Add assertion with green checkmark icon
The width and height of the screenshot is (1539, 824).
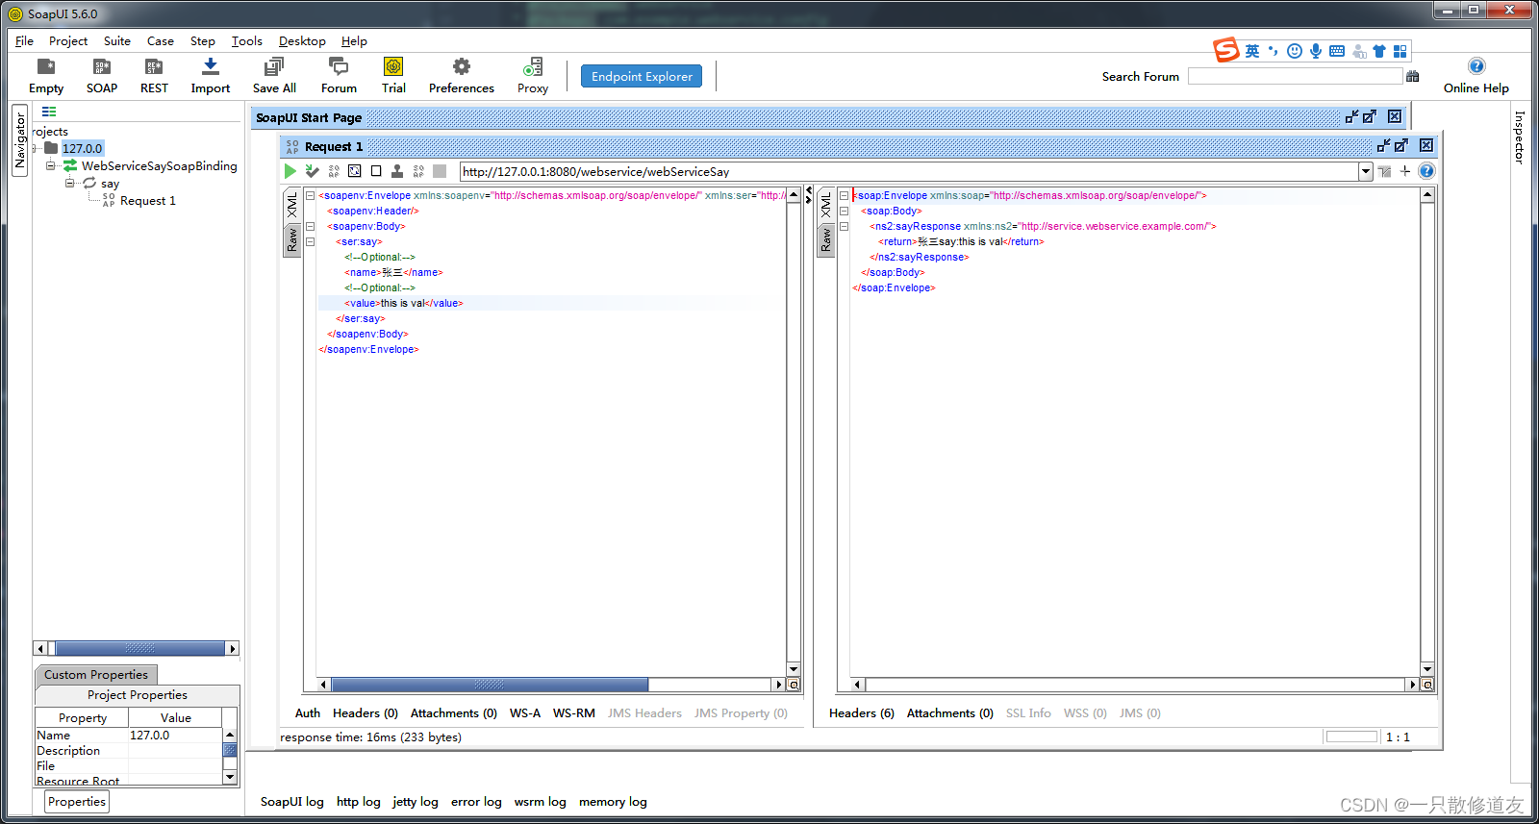pyautogui.click(x=312, y=171)
